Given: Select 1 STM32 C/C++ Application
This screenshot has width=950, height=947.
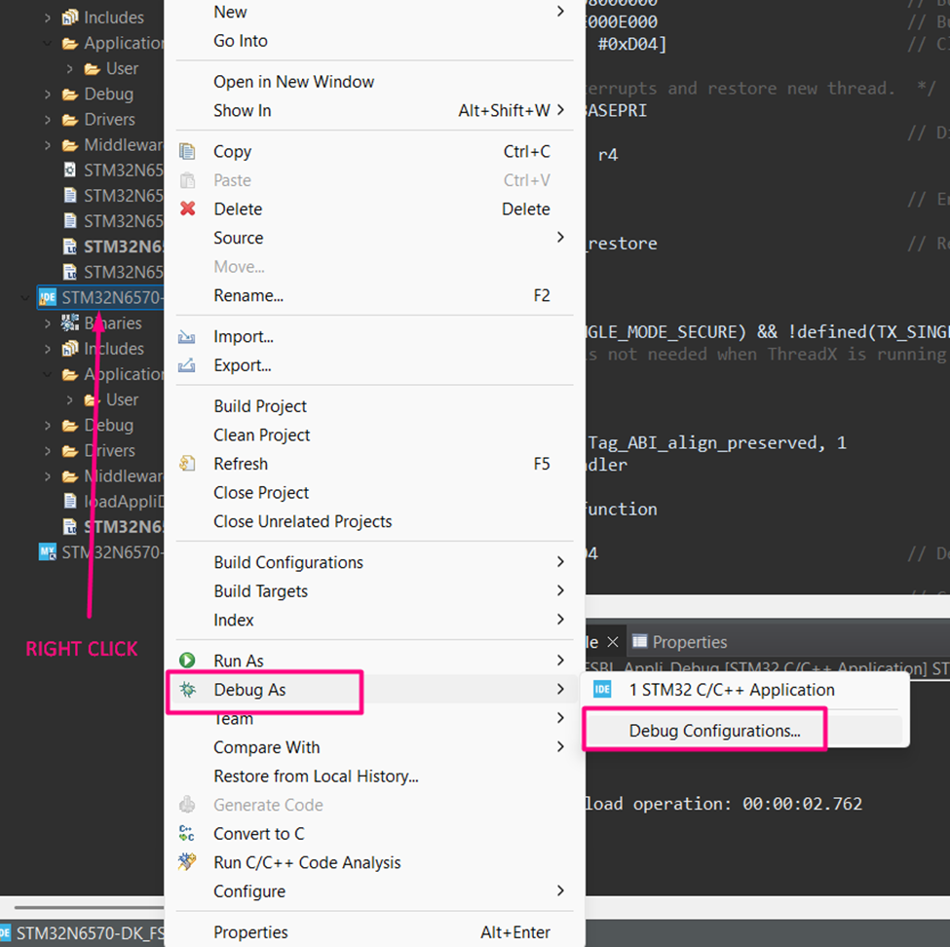Looking at the screenshot, I should pos(745,690).
